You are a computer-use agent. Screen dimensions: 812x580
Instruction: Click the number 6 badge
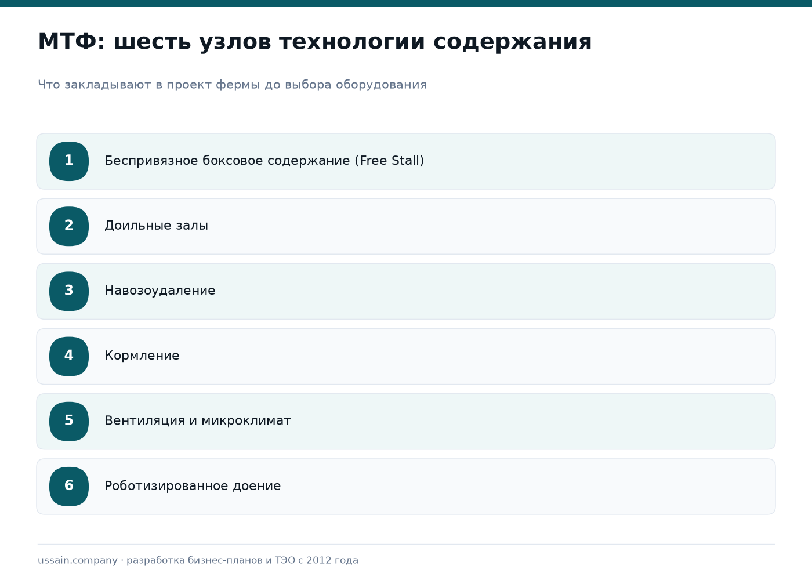point(69,486)
